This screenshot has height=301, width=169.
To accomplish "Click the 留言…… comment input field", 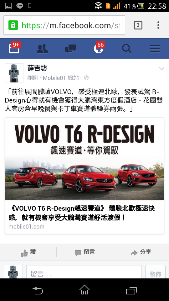I will coord(84,272).
